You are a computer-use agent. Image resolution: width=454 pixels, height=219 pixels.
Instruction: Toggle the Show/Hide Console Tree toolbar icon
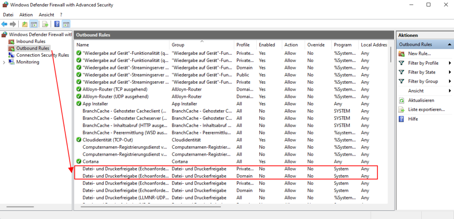[x=34, y=24]
